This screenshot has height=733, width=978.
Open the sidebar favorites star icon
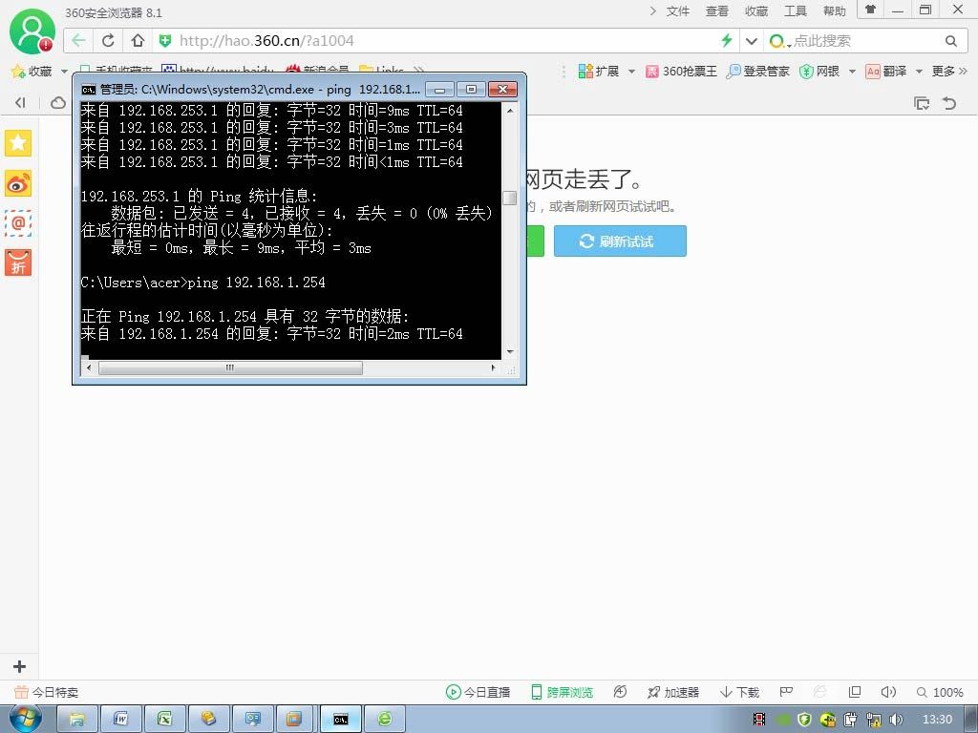click(x=18, y=143)
